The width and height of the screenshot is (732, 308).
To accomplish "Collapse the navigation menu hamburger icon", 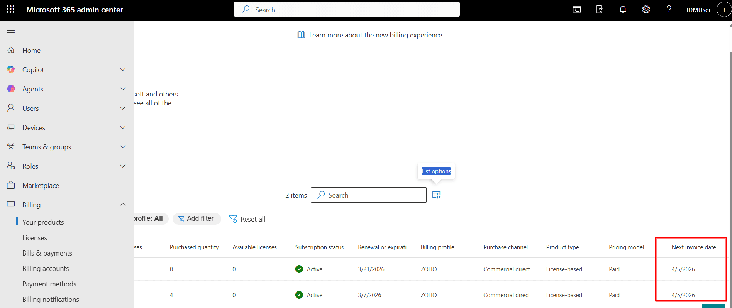I will click(x=11, y=30).
